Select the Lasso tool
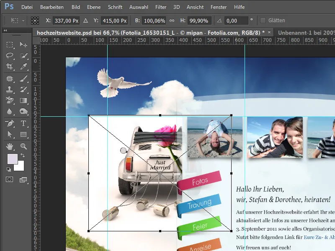The width and height of the screenshot is (335, 251). tap(10, 56)
